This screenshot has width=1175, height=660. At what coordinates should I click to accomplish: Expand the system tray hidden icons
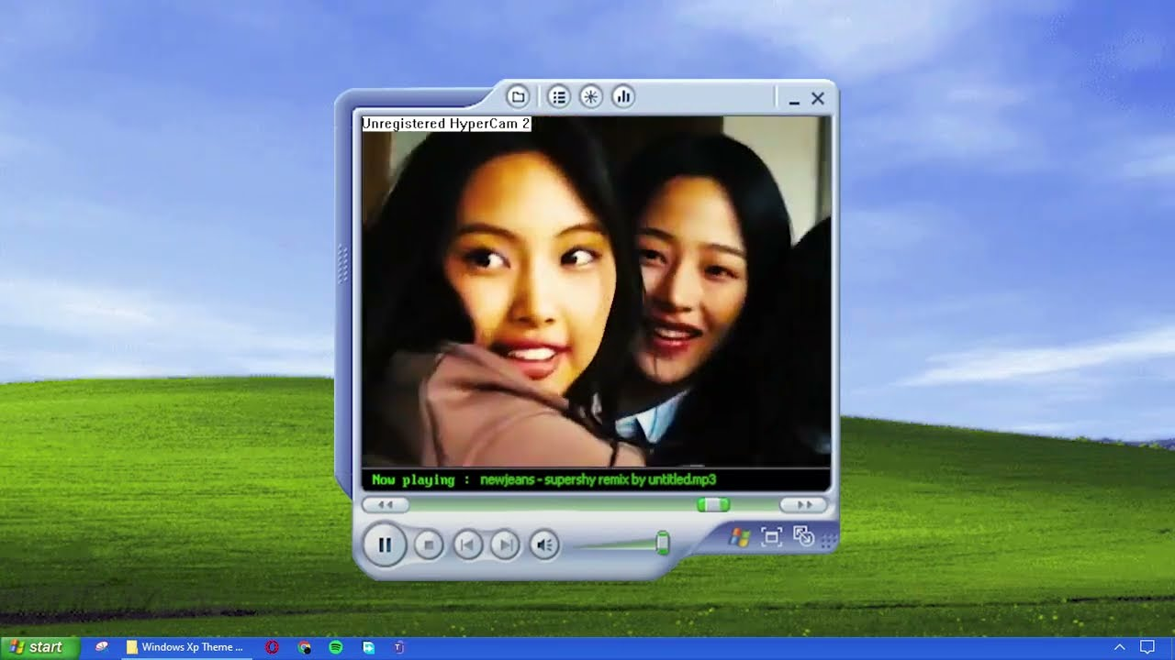(1119, 647)
